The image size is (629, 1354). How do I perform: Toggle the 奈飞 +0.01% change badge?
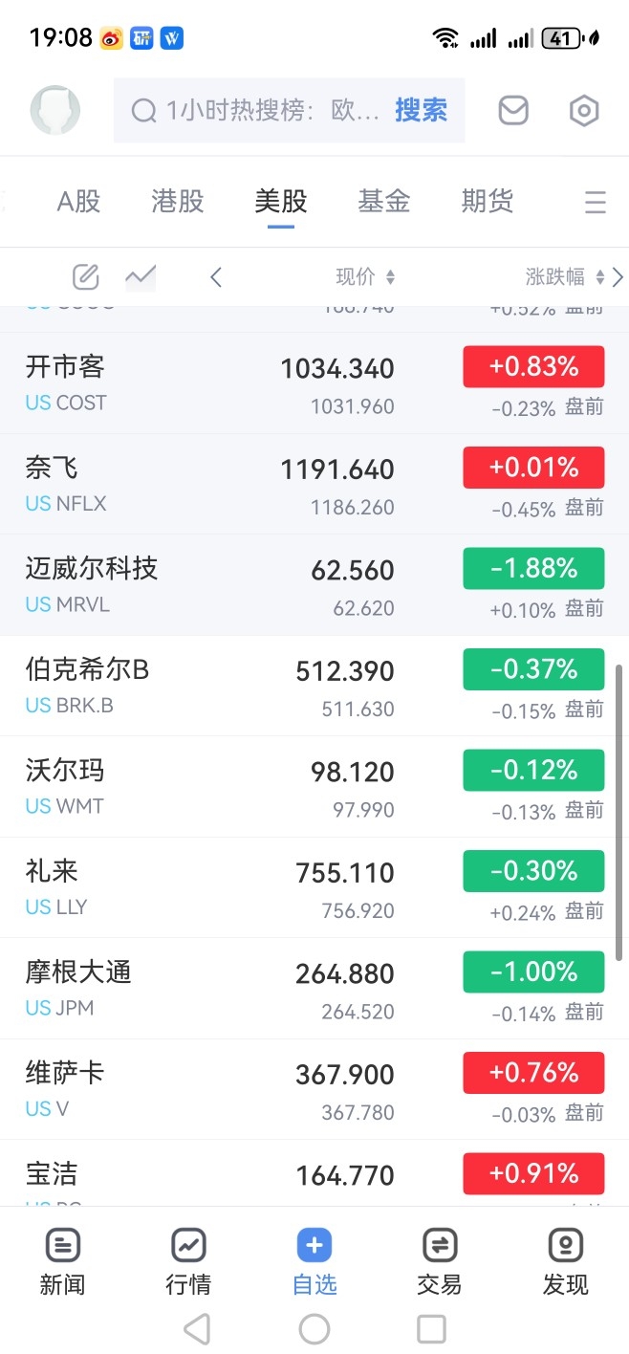click(533, 468)
